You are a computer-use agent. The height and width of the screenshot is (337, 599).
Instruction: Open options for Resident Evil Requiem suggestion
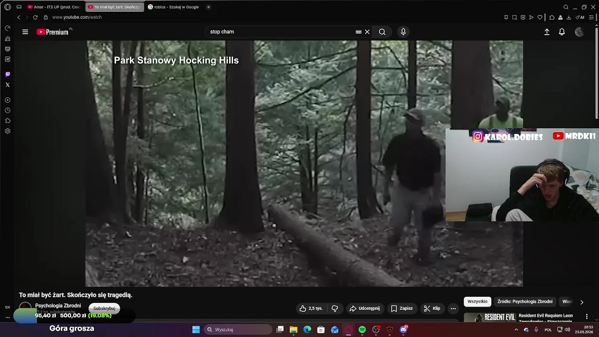pyautogui.click(x=587, y=317)
